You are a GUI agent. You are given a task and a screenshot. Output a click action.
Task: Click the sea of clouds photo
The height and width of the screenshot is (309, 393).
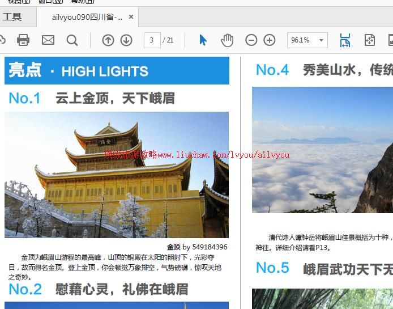coord(322,150)
